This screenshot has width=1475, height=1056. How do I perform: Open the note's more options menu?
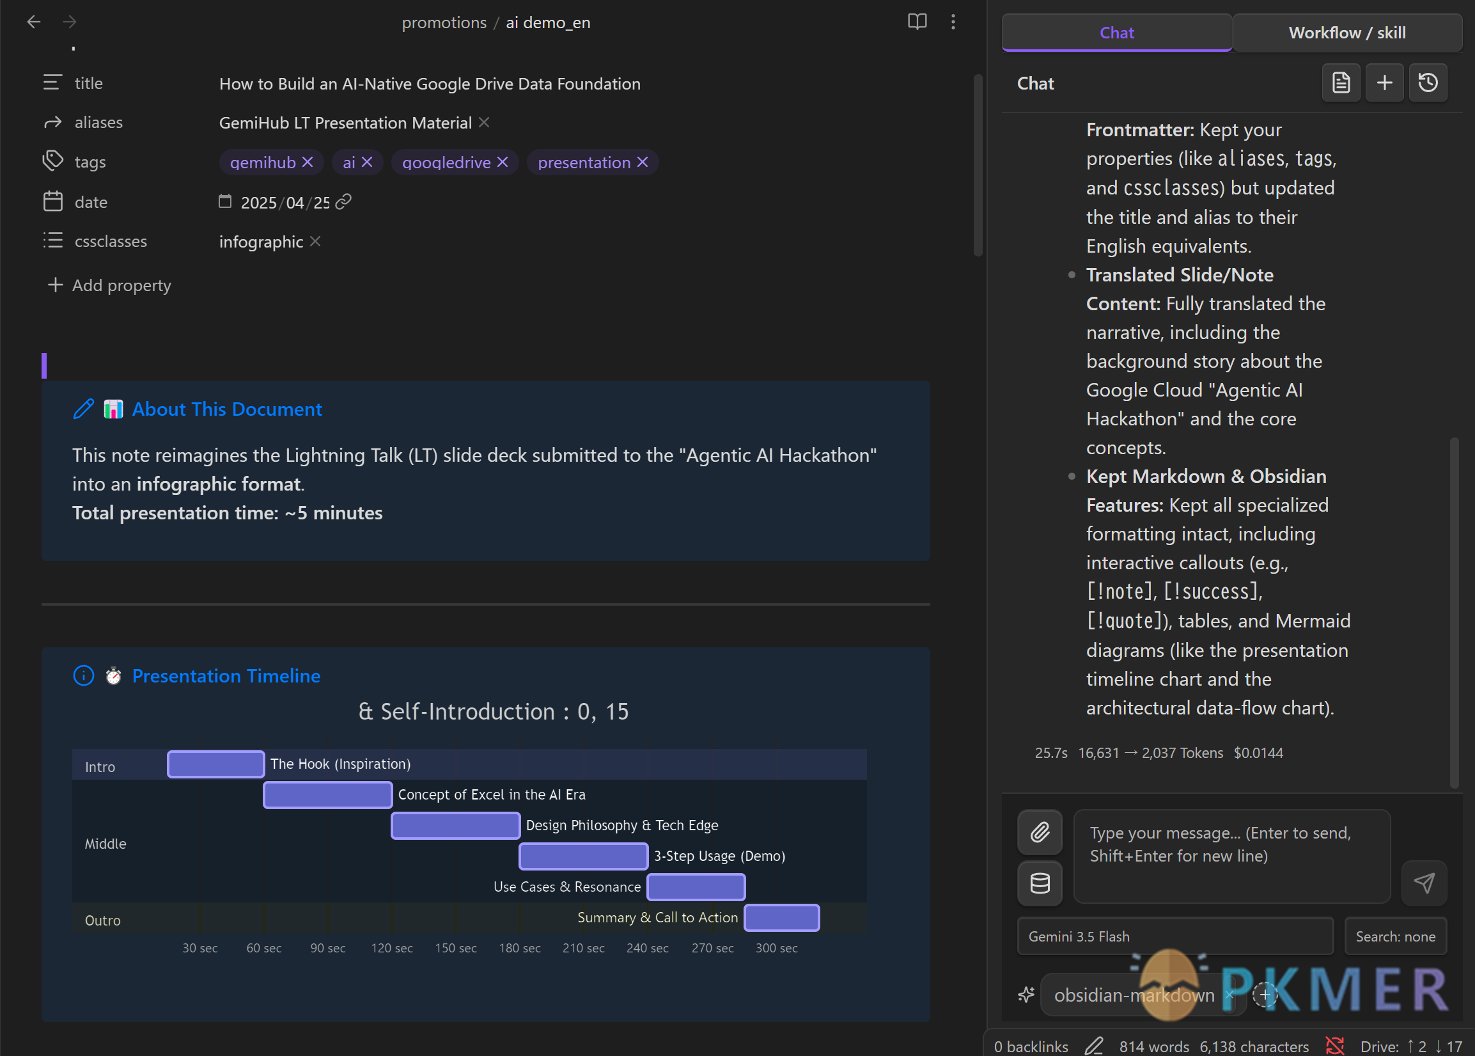[953, 22]
